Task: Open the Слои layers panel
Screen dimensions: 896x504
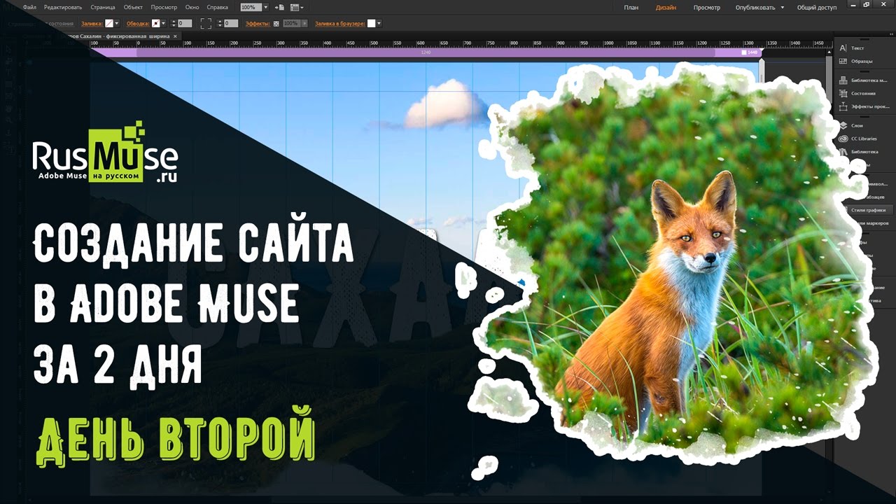Action: coord(851,125)
